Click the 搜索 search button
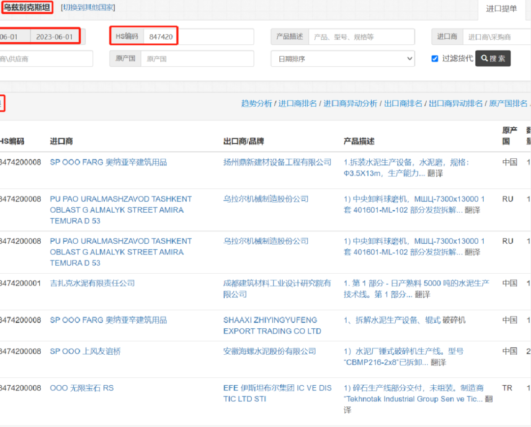This screenshot has height=427, width=531. 493,58
